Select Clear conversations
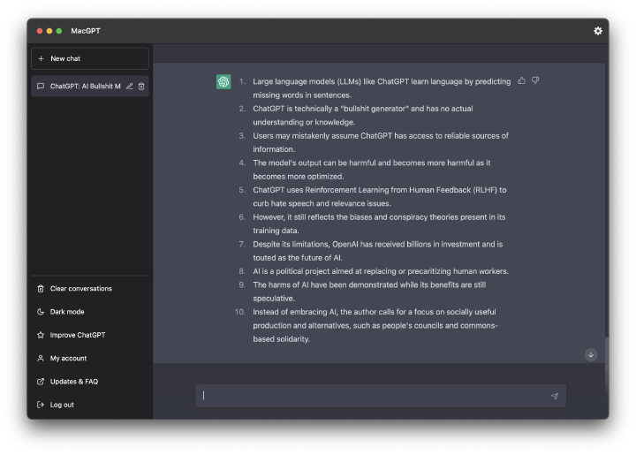Viewport: 636px width, 455px height. point(90,288)
